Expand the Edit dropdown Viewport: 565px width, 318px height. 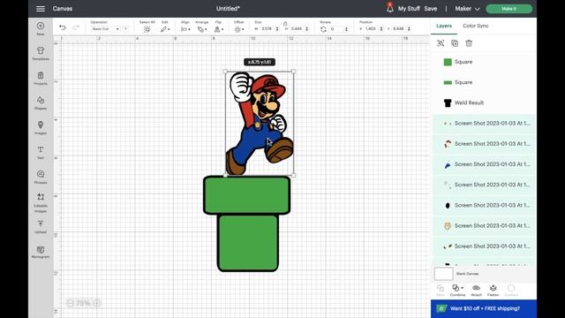(165, 29)
